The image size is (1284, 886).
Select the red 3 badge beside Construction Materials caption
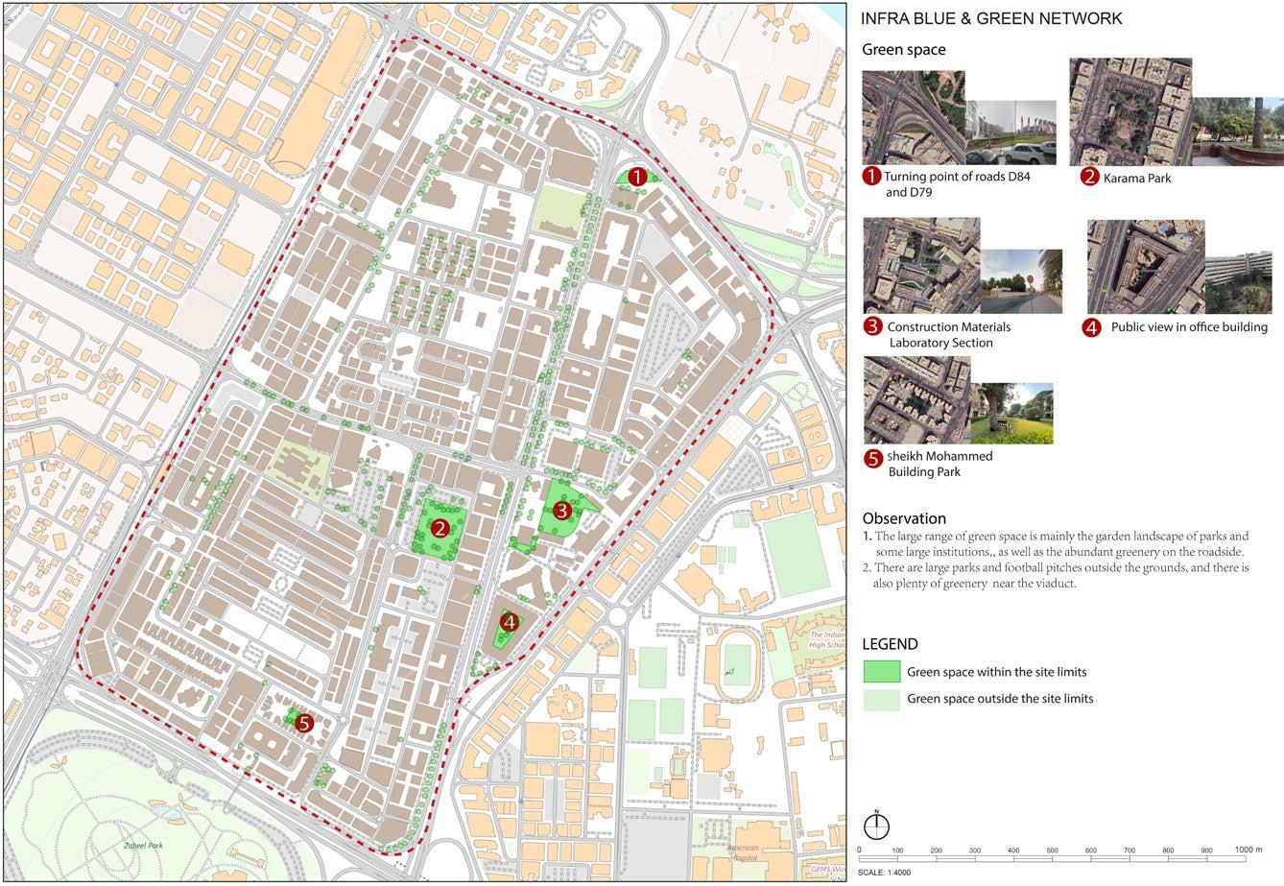coord(872,326)
